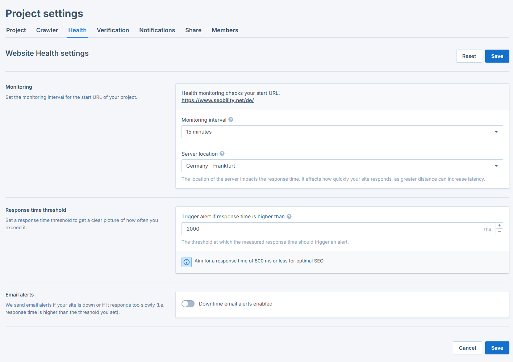Click the help icon beside Server location
Viewport: 513px width, 362px height.
(222, 153)
